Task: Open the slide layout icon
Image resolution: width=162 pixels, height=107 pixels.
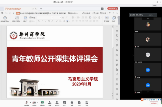Action: click(x=25, y=18)
